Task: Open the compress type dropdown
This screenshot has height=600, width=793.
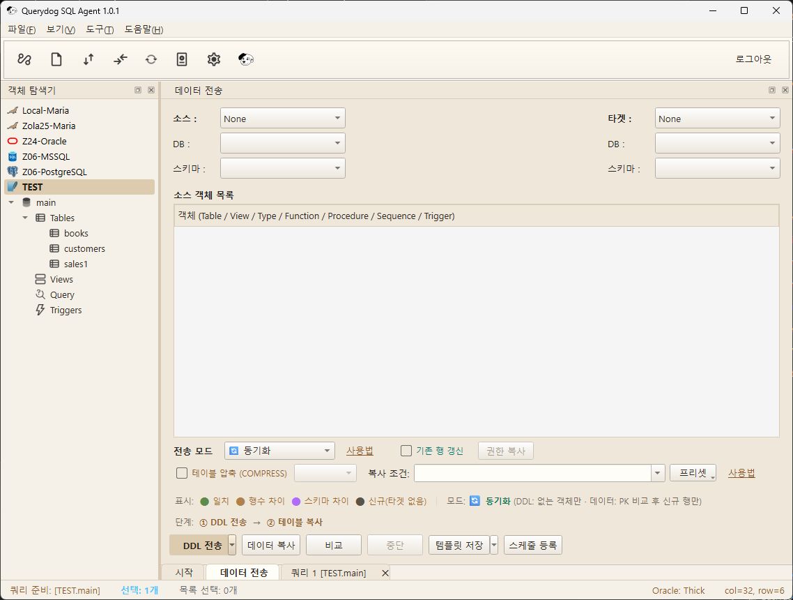Action: (325, 474)
